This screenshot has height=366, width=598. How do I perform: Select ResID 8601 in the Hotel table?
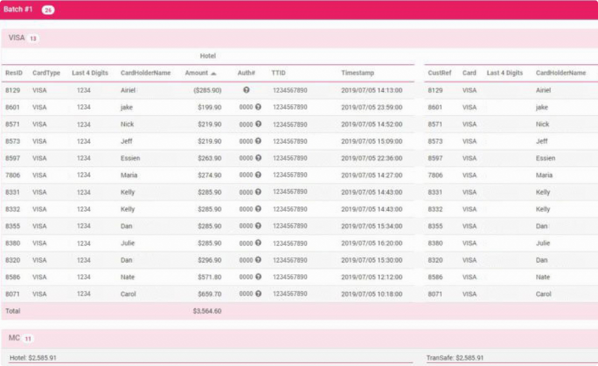[12, 107]
